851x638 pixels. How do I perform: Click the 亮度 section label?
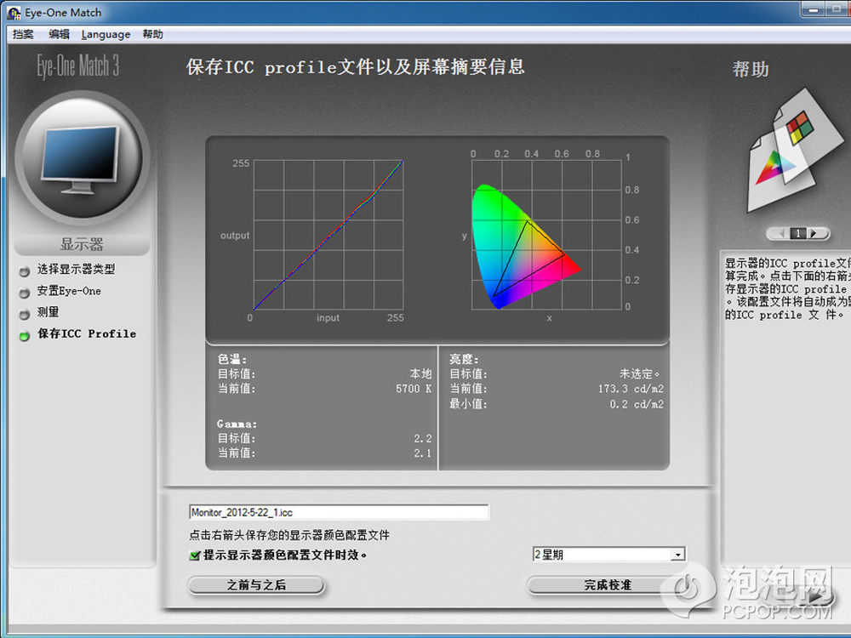click(x=464, y=359)
